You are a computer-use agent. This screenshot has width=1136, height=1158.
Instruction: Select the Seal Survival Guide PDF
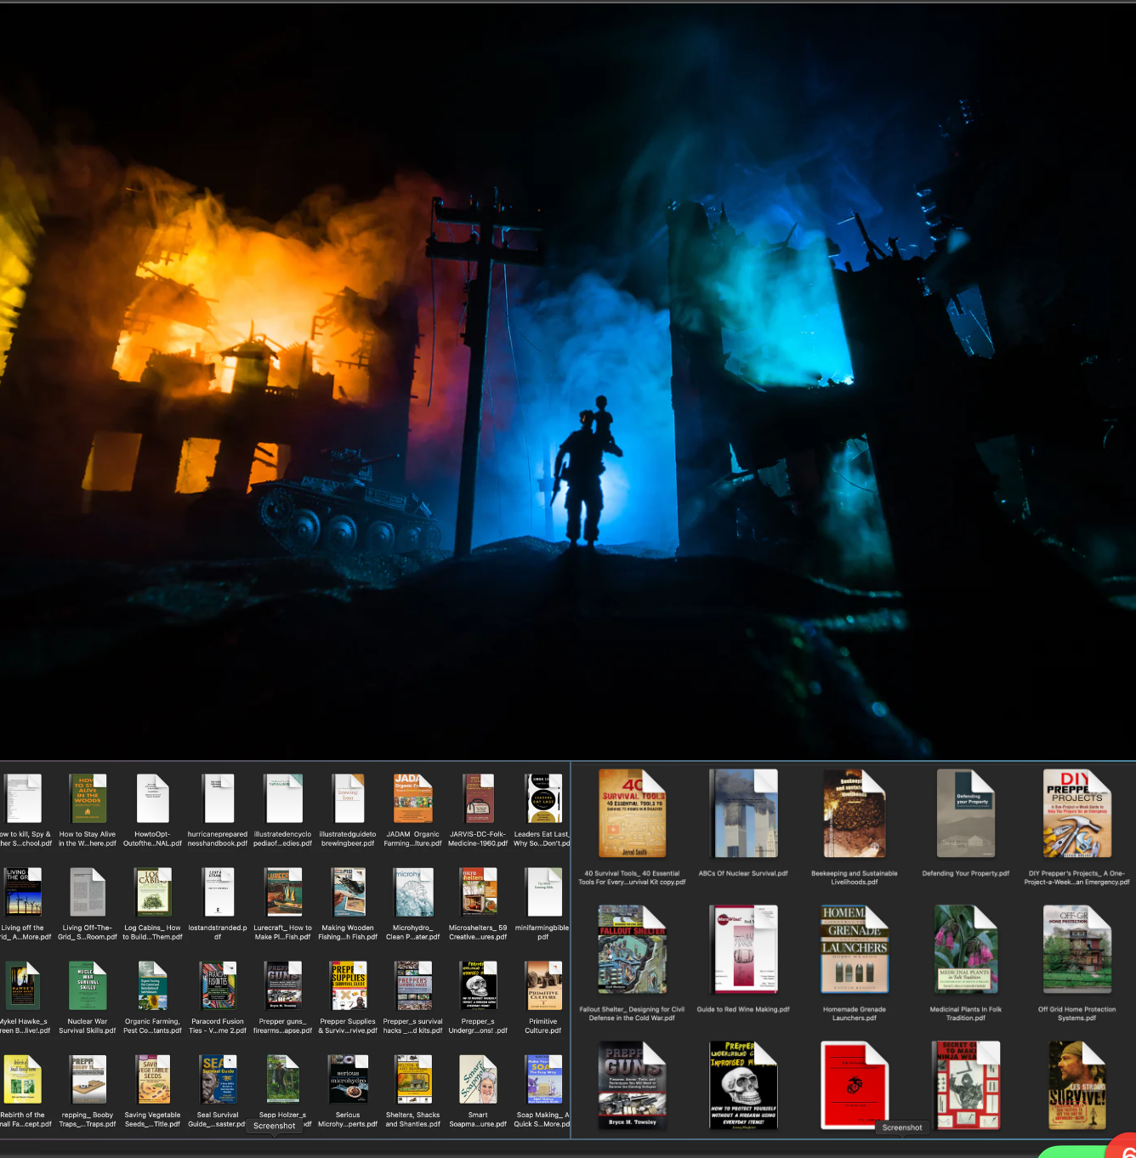click(218, 1079)
